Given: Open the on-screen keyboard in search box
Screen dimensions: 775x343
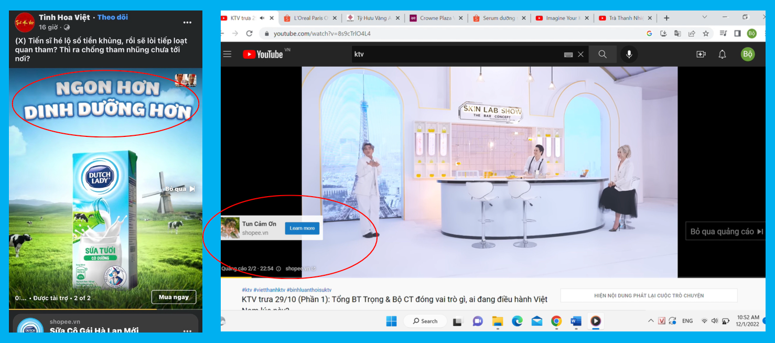Looking at the screenshot, I should pyautogui.click(x=568, y=55).
